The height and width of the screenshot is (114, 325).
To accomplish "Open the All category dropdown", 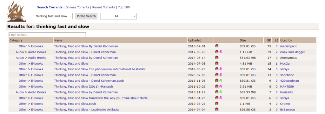I will [118, 16].
